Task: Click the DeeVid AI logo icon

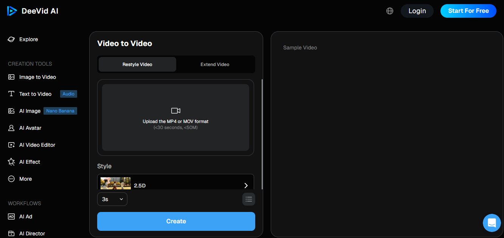Action: [x=12, y=11]
